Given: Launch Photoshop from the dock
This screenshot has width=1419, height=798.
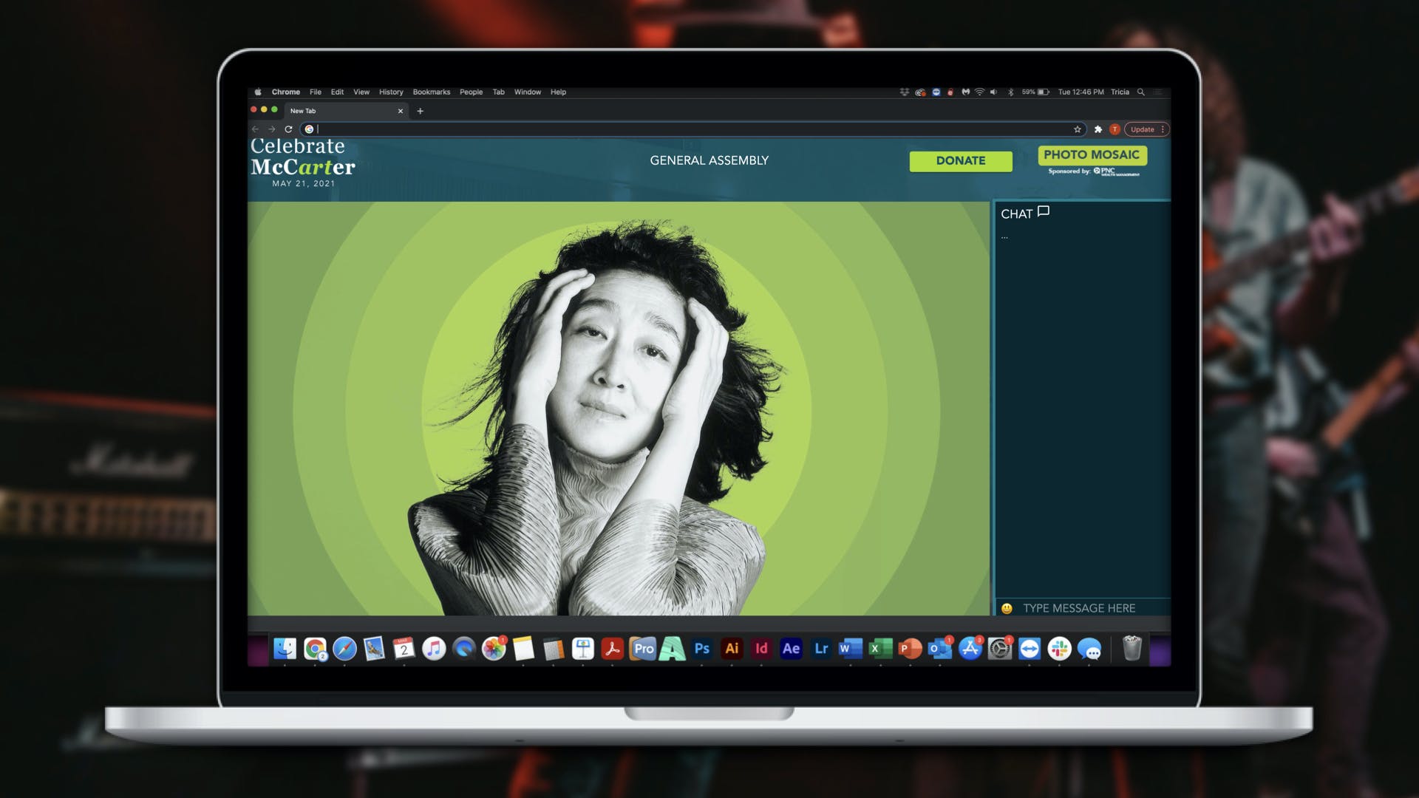Looking at the screenshot, I should click(x=701, y=649).
